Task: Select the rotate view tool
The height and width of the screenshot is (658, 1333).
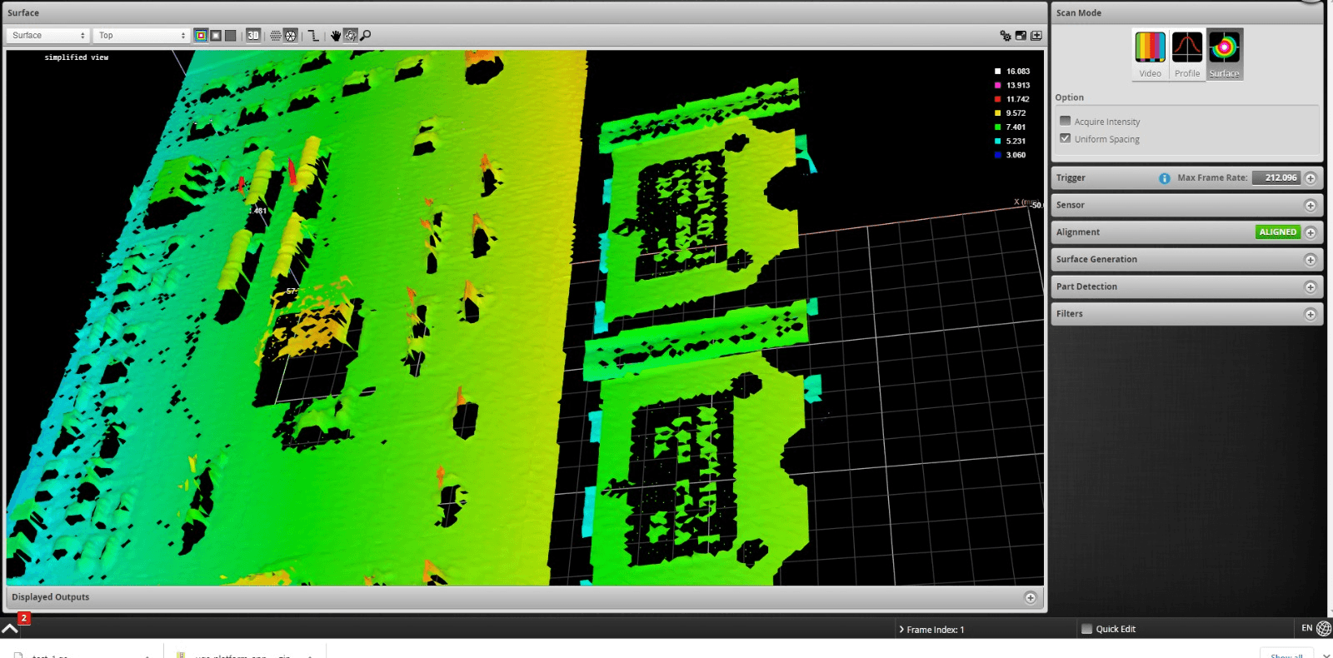Action: coord(351,35)
